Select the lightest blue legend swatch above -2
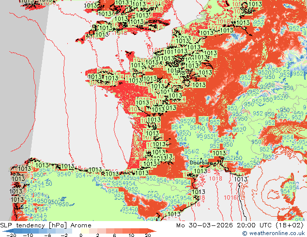The height and width of the screenshot is (237, 307). pyautogui.click(x=68, y=231)
